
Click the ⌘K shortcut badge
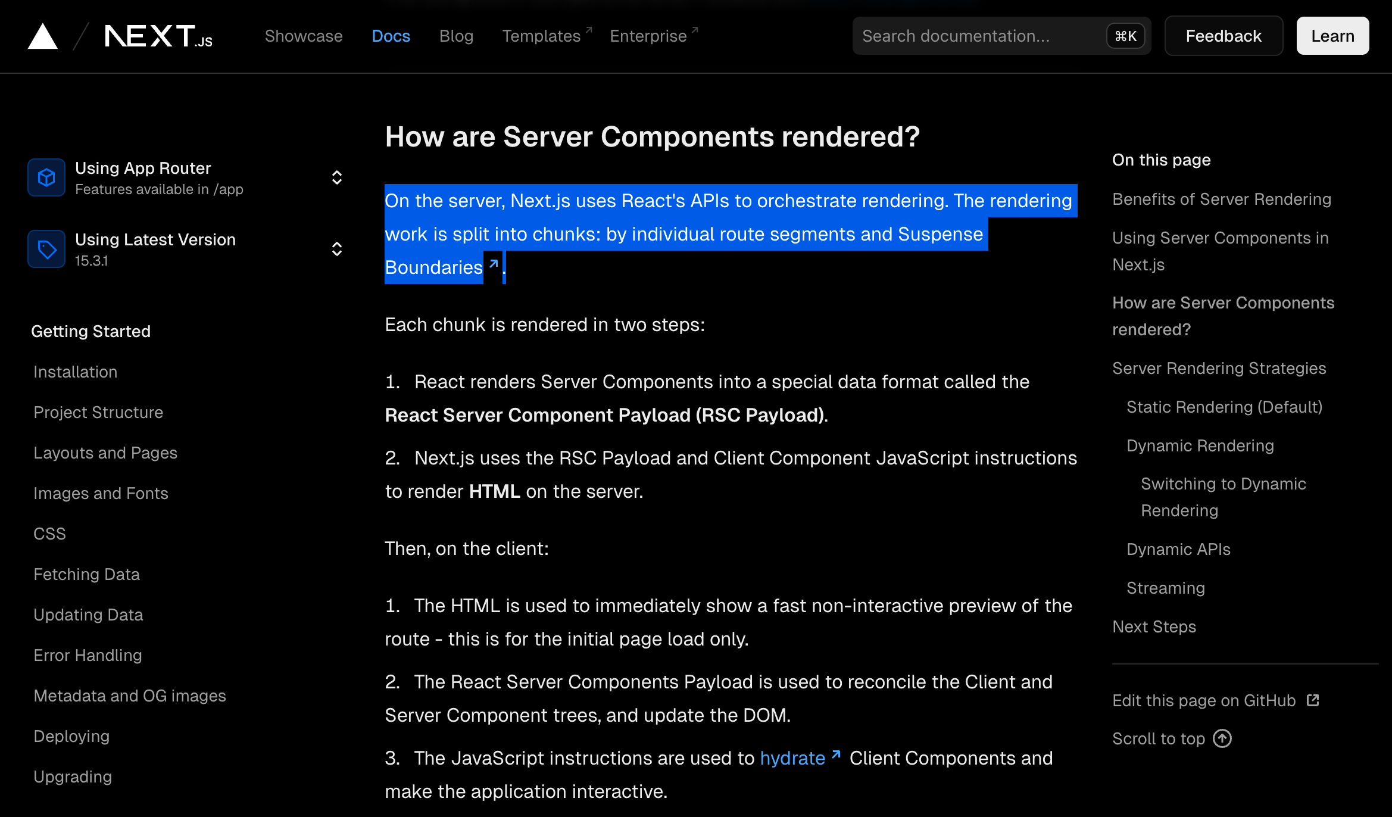click(1125, 36)
